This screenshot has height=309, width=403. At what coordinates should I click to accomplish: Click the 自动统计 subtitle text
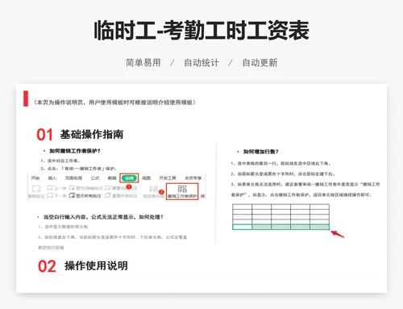point(201,63)
